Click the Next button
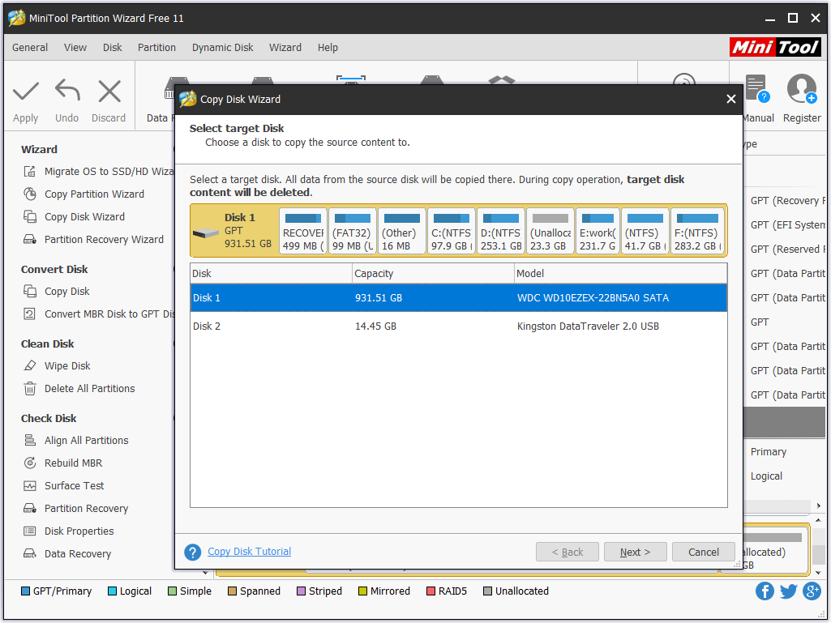Screen dimensions: 831x623 635,553
